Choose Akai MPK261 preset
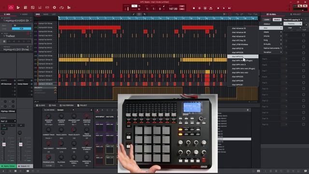The width and height of the screenshot is (309, 174). [243, 85]
